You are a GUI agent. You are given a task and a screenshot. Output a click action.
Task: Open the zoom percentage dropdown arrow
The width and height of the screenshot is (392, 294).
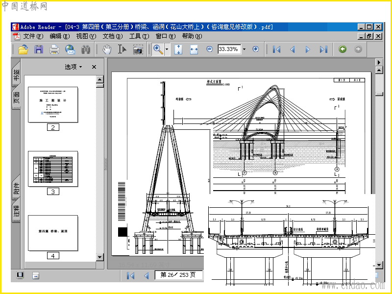click(244, 49)
